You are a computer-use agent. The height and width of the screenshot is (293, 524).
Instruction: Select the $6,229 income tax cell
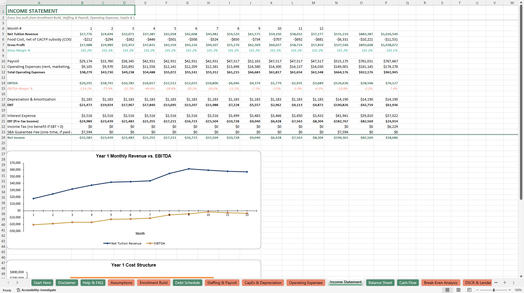click(x=386, y=127)
